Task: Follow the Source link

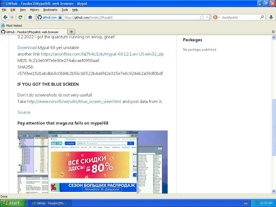Action: [x=24, y=112]
